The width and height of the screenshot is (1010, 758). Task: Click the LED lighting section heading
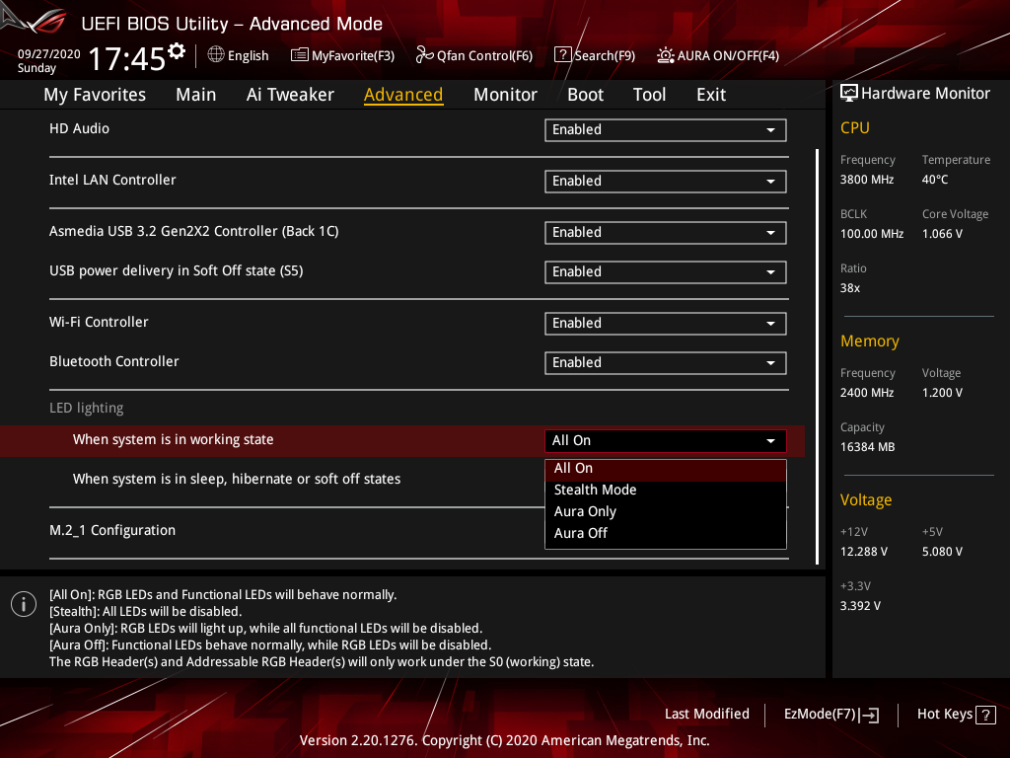click(x=87, y=408)
